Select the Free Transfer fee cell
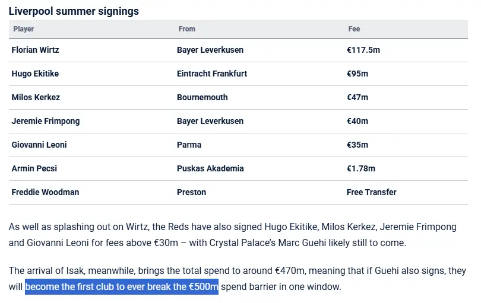Image resolution: width=481 pixels, height=303 pixels. [x=372, y=192]
